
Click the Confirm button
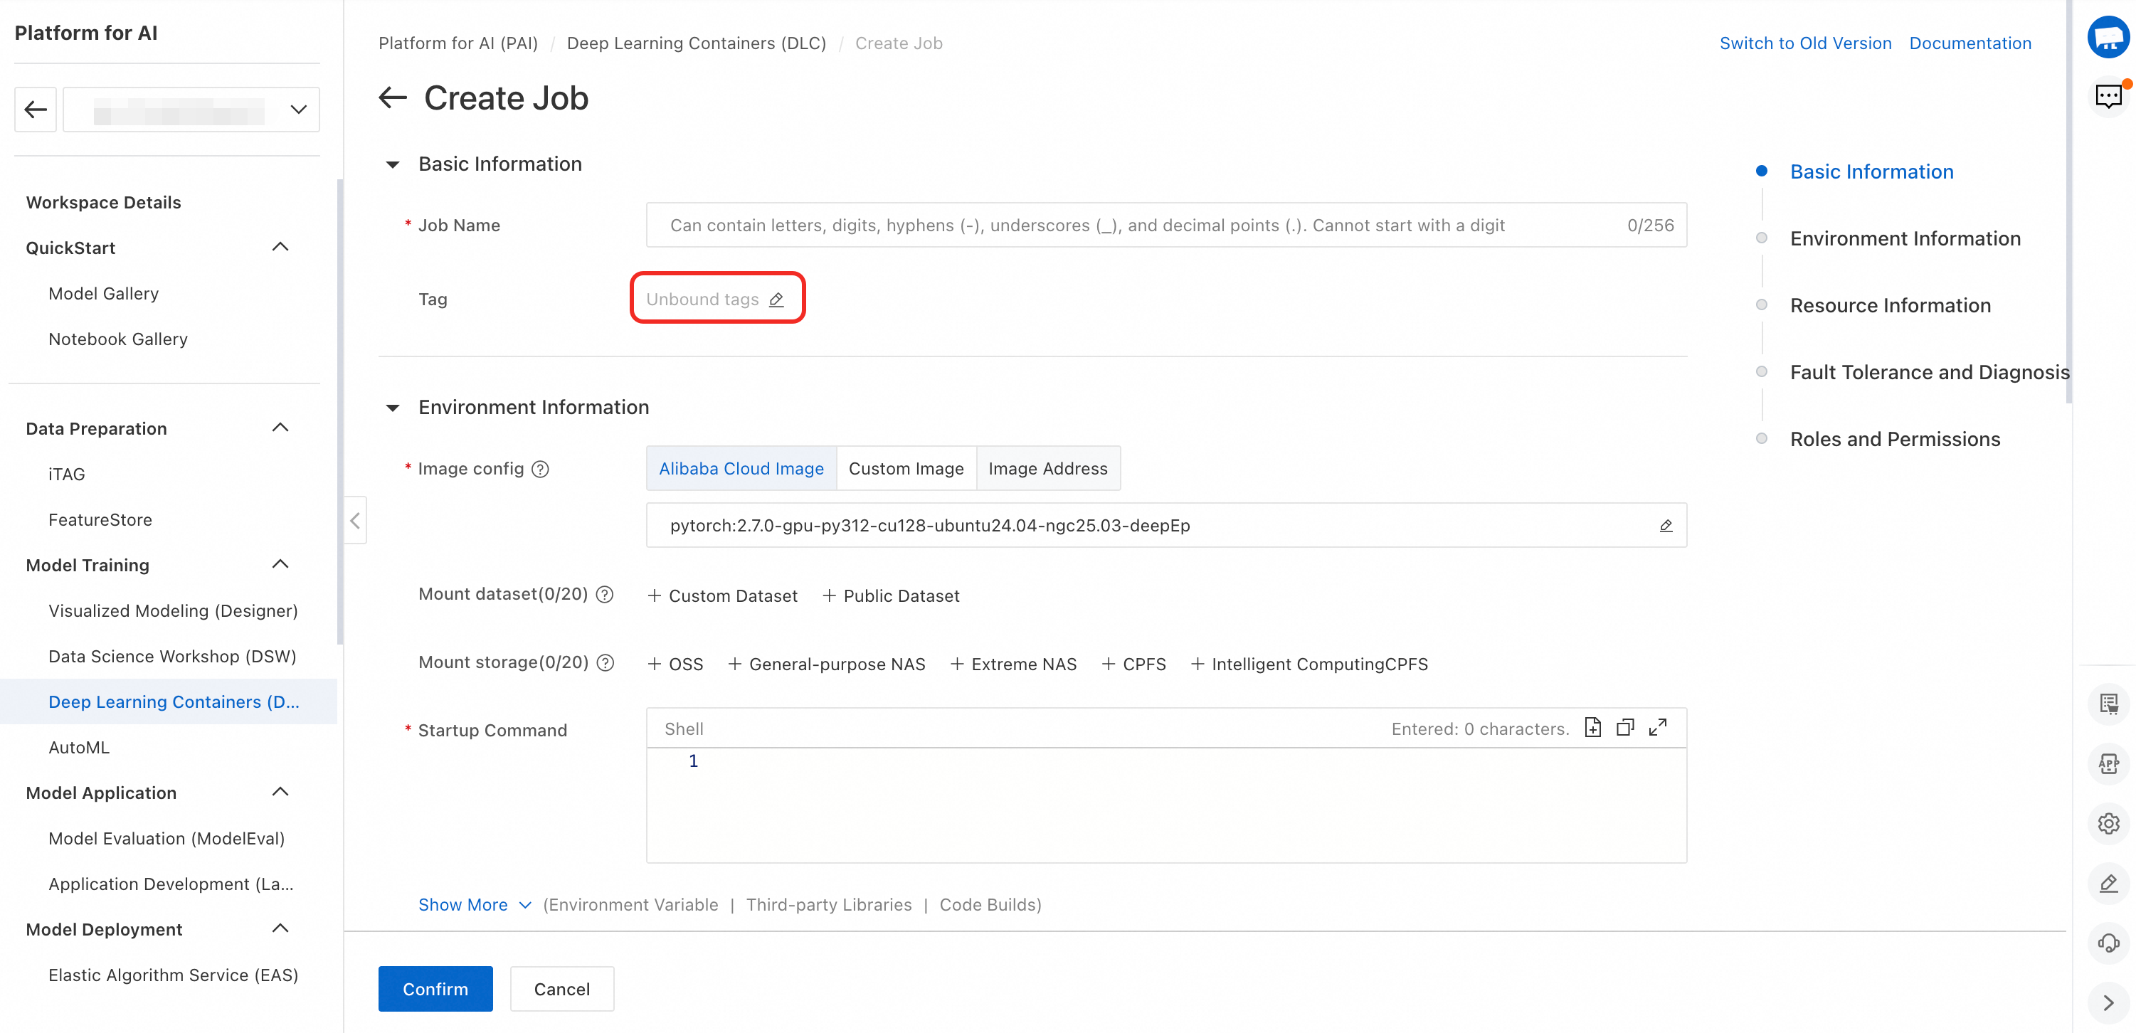tap(435, 988)
